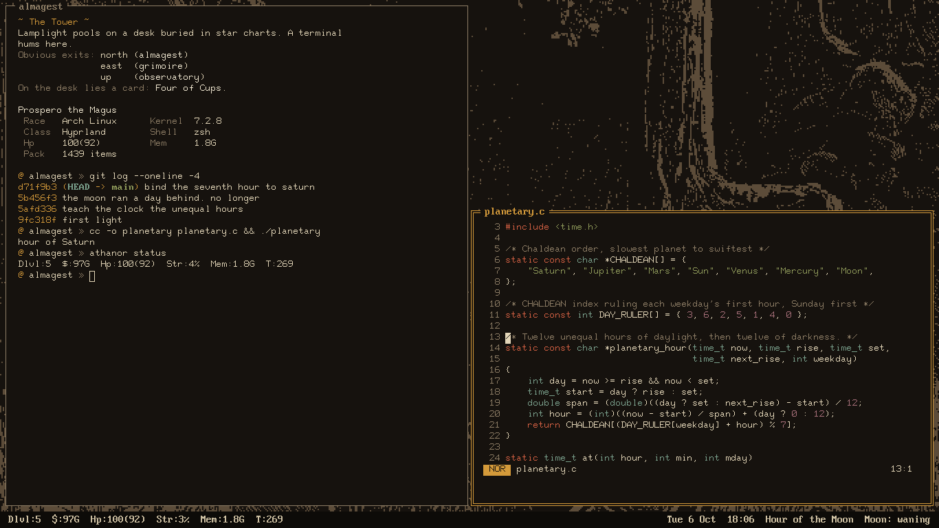This screenshot has width=939, height=528.
Task: Click the 'up (observatory)' exit line
Action: point(153,77)
